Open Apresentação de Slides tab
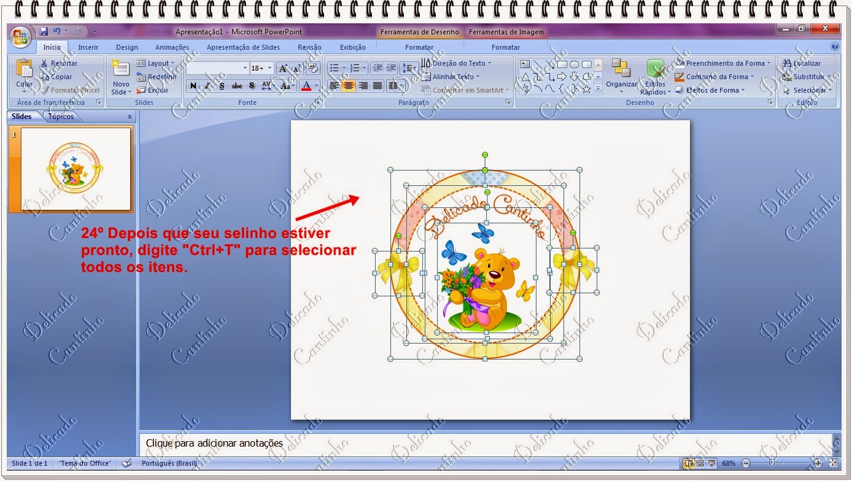Viewport: 852px width, 481px height. click(243, 47)
